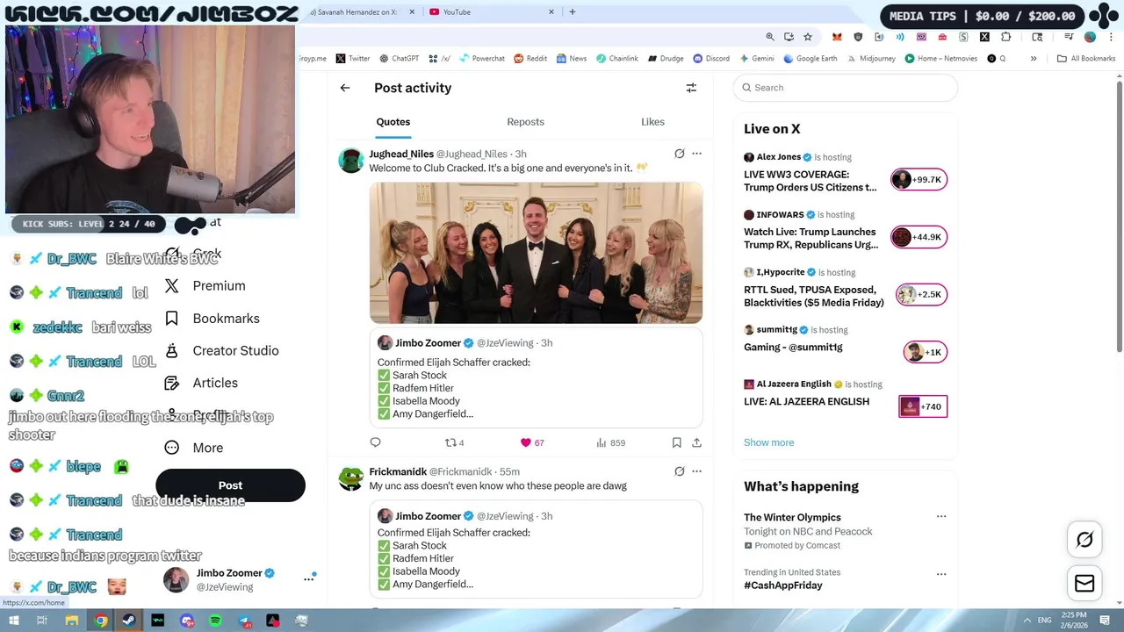
Task: Open more options for The Winter Olympics trend
Action: (x=941, y=517)
